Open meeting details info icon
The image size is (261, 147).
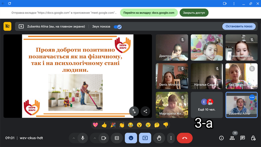tap(221, 138)
